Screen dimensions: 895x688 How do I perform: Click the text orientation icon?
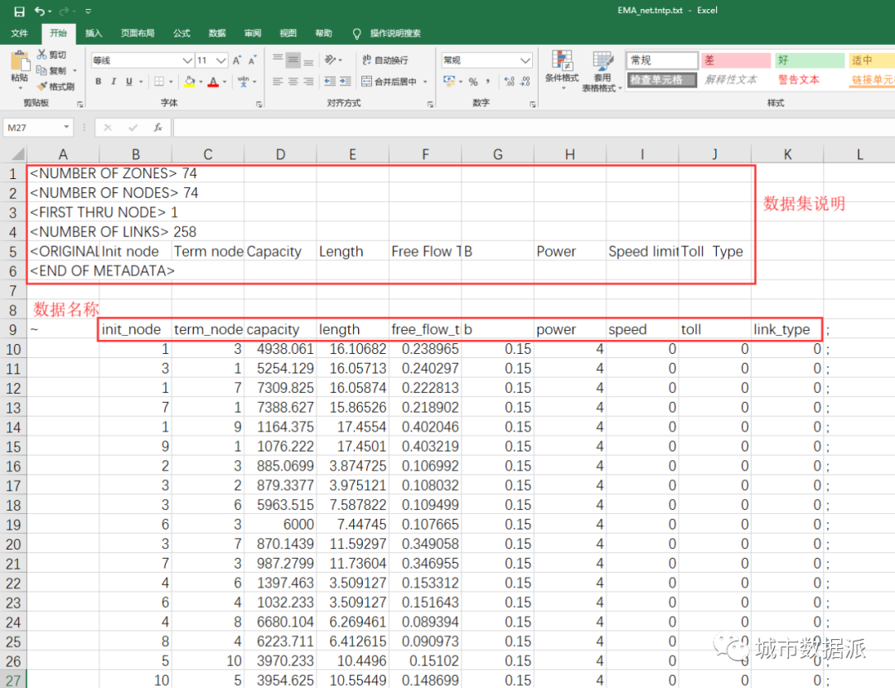[331, 60]
